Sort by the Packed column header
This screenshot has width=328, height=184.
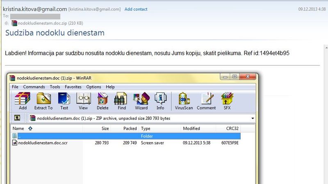125,128
